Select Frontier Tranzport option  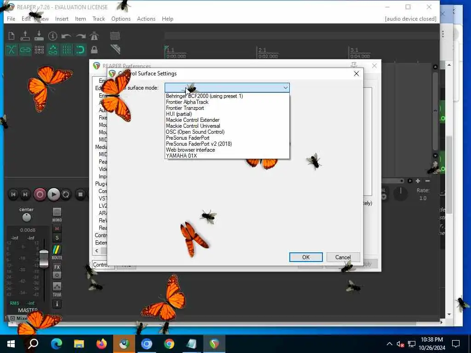coord(227,108)
